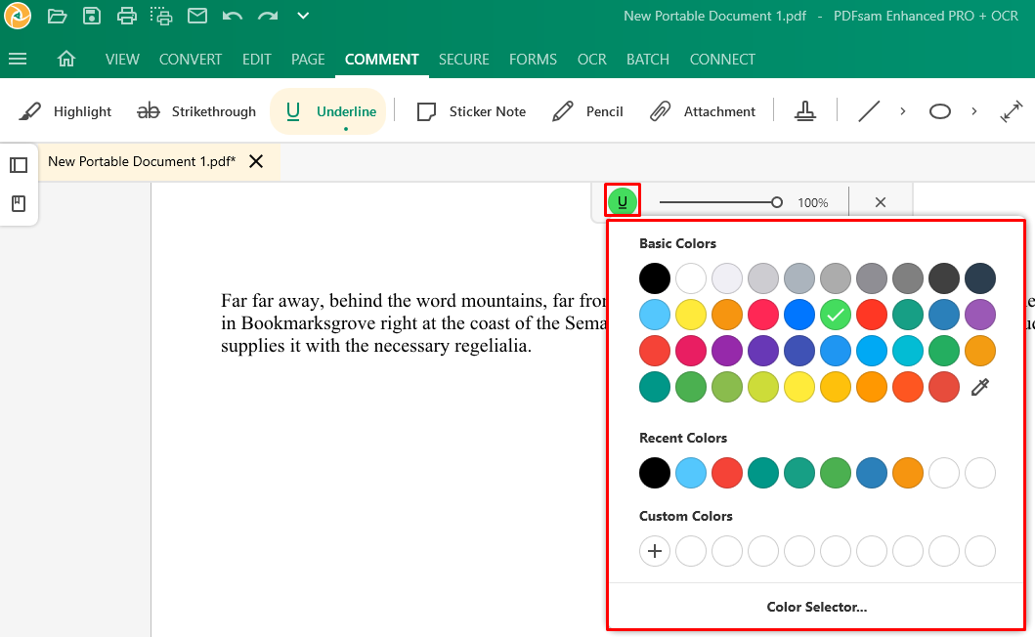Open the EDIT tab
This screenshot has height=637, width=1035.
[x=257, y=60]
